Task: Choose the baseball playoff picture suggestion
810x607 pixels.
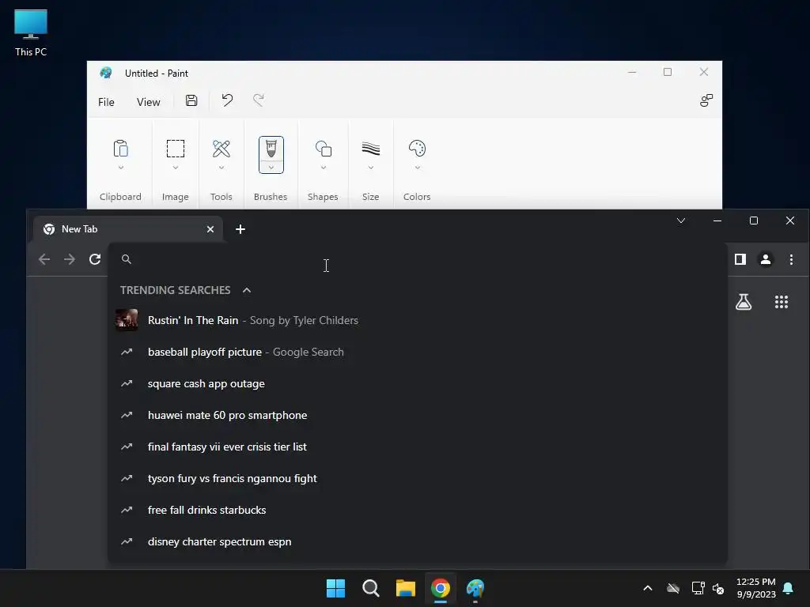Action: coord(418,352)
